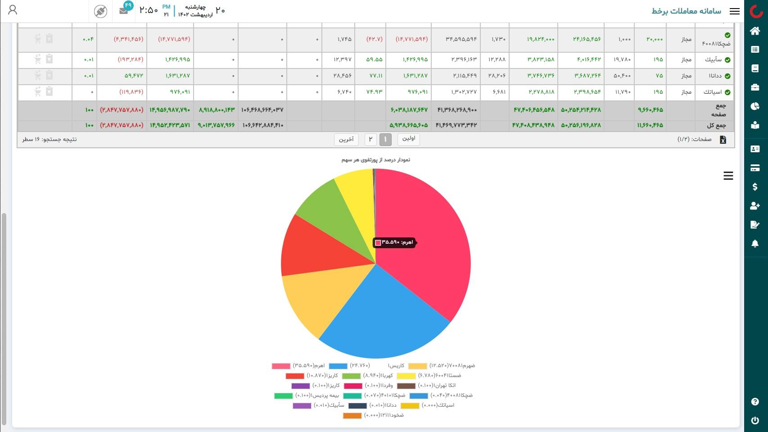Toggle the hamburger menu next to the title
Viewport: 768px width, 432px height.
tap(735, 11)
